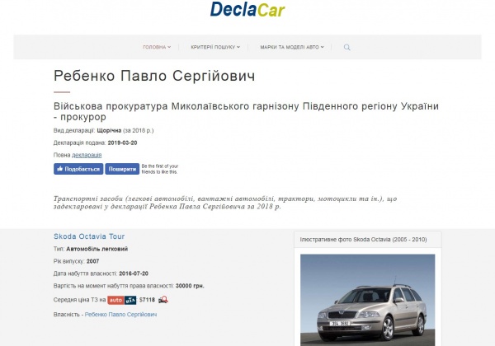Click the thumbs-up icon on Подобається button
The image size is (495, 346).
60,169
